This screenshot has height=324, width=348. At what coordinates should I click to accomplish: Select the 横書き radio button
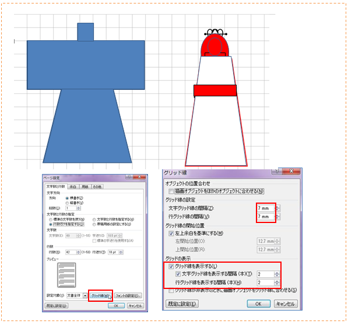67,198
